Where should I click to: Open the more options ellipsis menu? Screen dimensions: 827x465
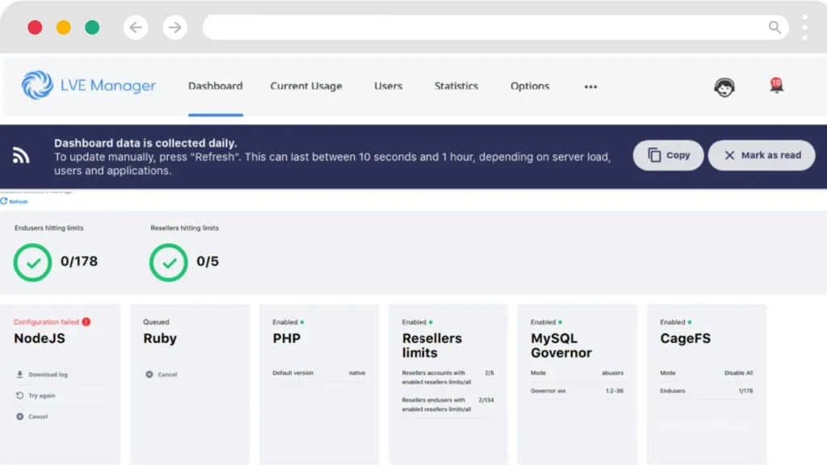pos(590,87)
